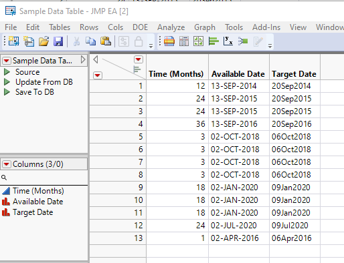
Task: Click the Copy toolbar icon
Action: [90, 41]
